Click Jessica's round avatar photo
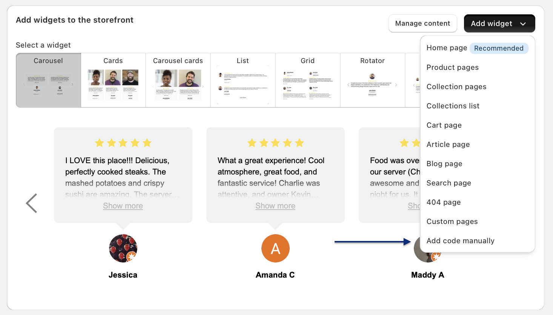This screenshot has height=315, width=553. click(x=123, y=248)
